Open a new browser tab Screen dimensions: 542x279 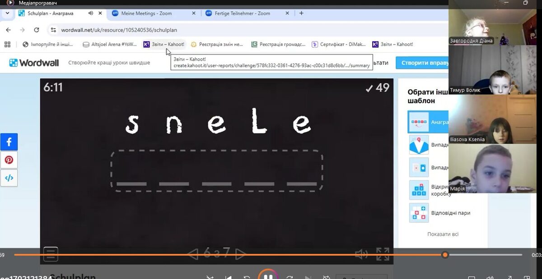(x=301, y=14)
